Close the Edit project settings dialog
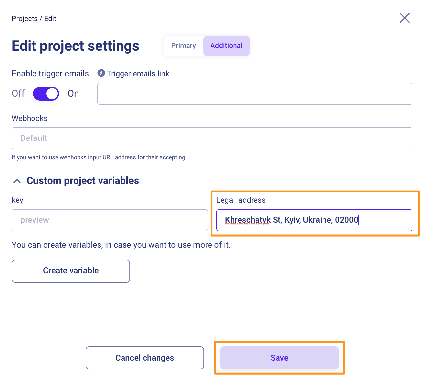Image resolution: width=423 pixels, height=381 pixels. click(404, 18)
